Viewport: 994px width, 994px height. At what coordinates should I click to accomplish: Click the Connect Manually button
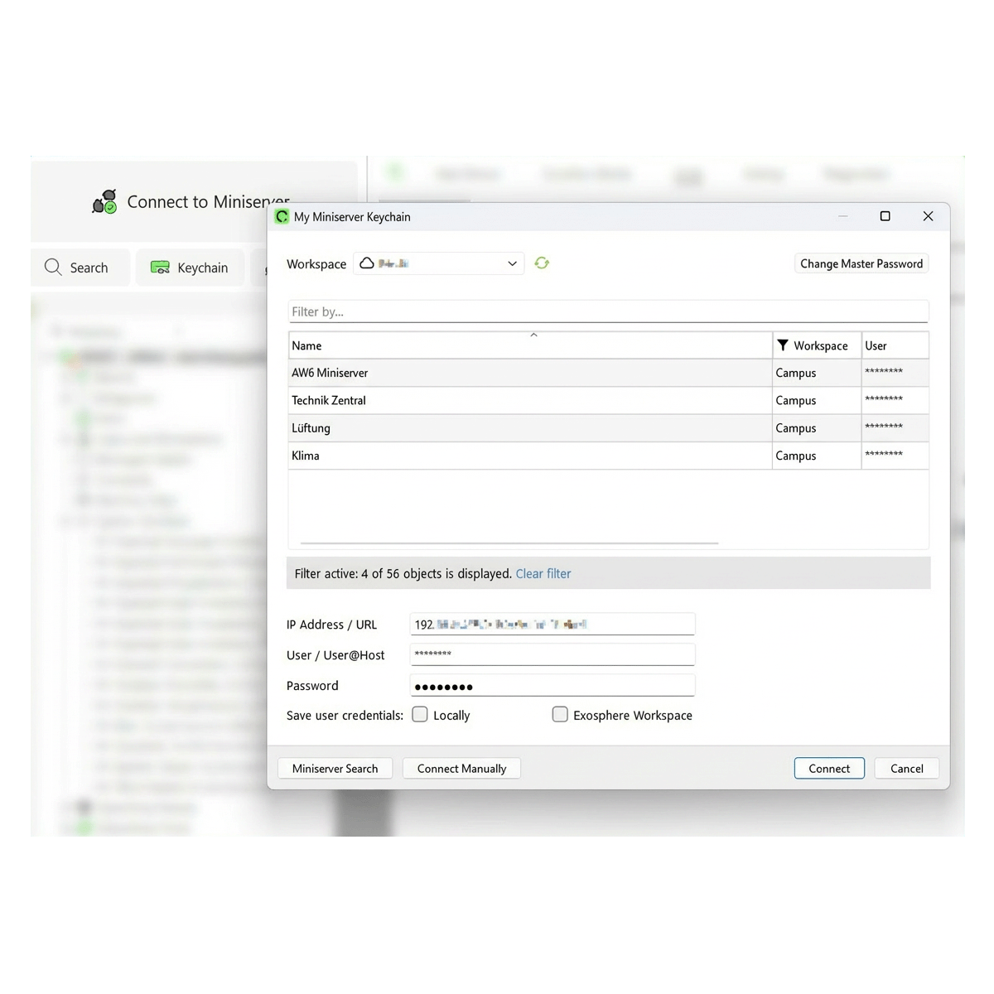click(x=461, y=769)
